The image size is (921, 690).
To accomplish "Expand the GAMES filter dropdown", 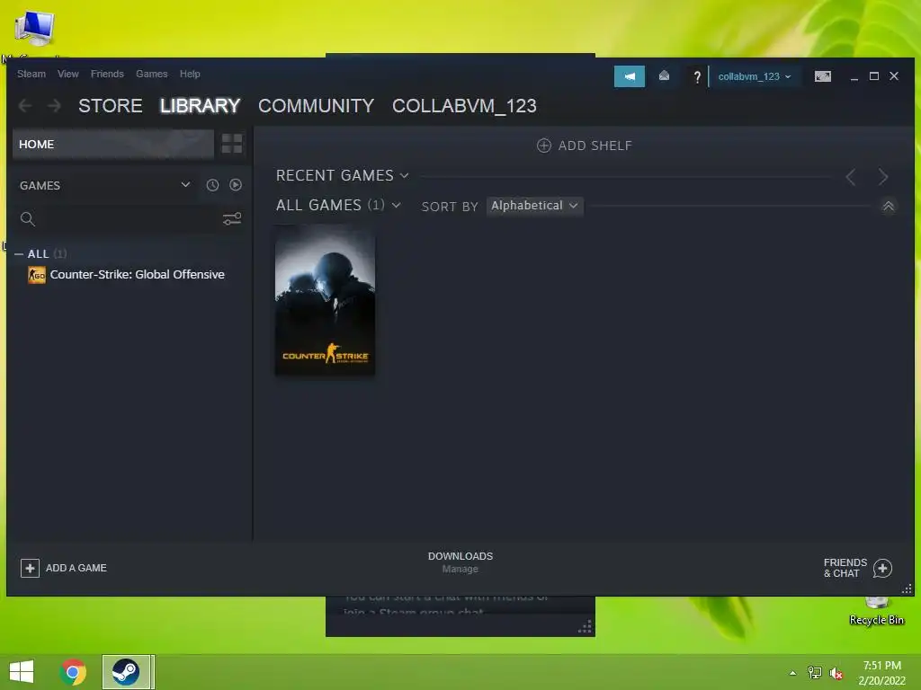I will point(185,185).
